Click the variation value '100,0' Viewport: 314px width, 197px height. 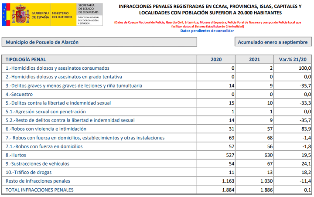305,68
